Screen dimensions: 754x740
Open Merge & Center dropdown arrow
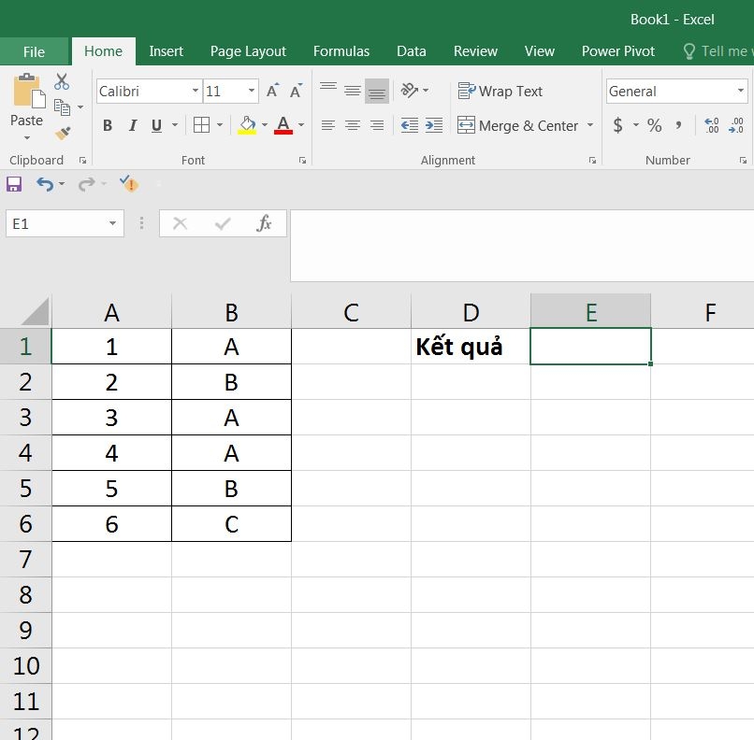tap(590, 125)
